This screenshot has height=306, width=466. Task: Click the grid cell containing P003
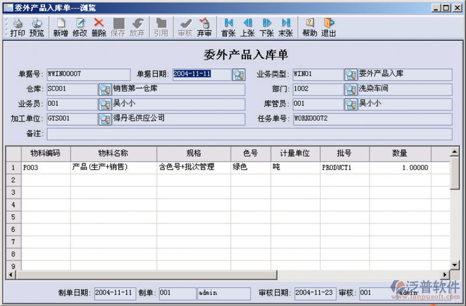point(46,167)
